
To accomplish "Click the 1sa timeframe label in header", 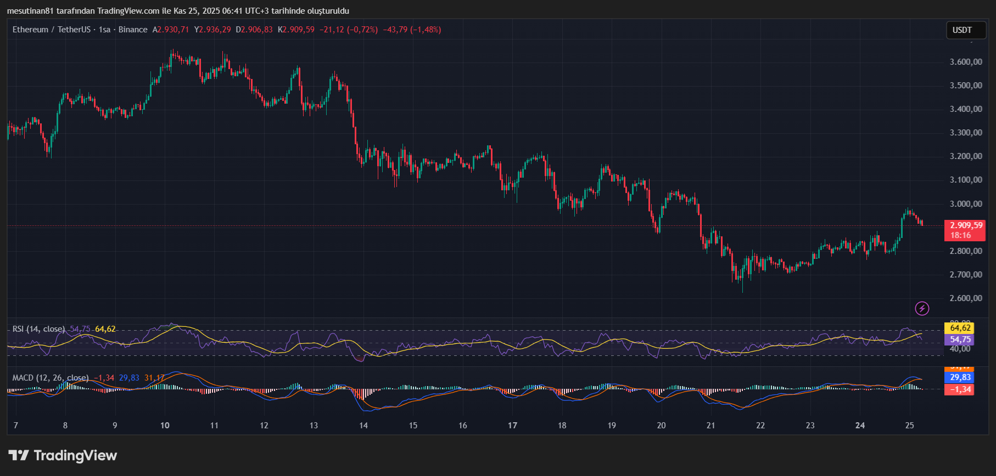I will (104, 30).
